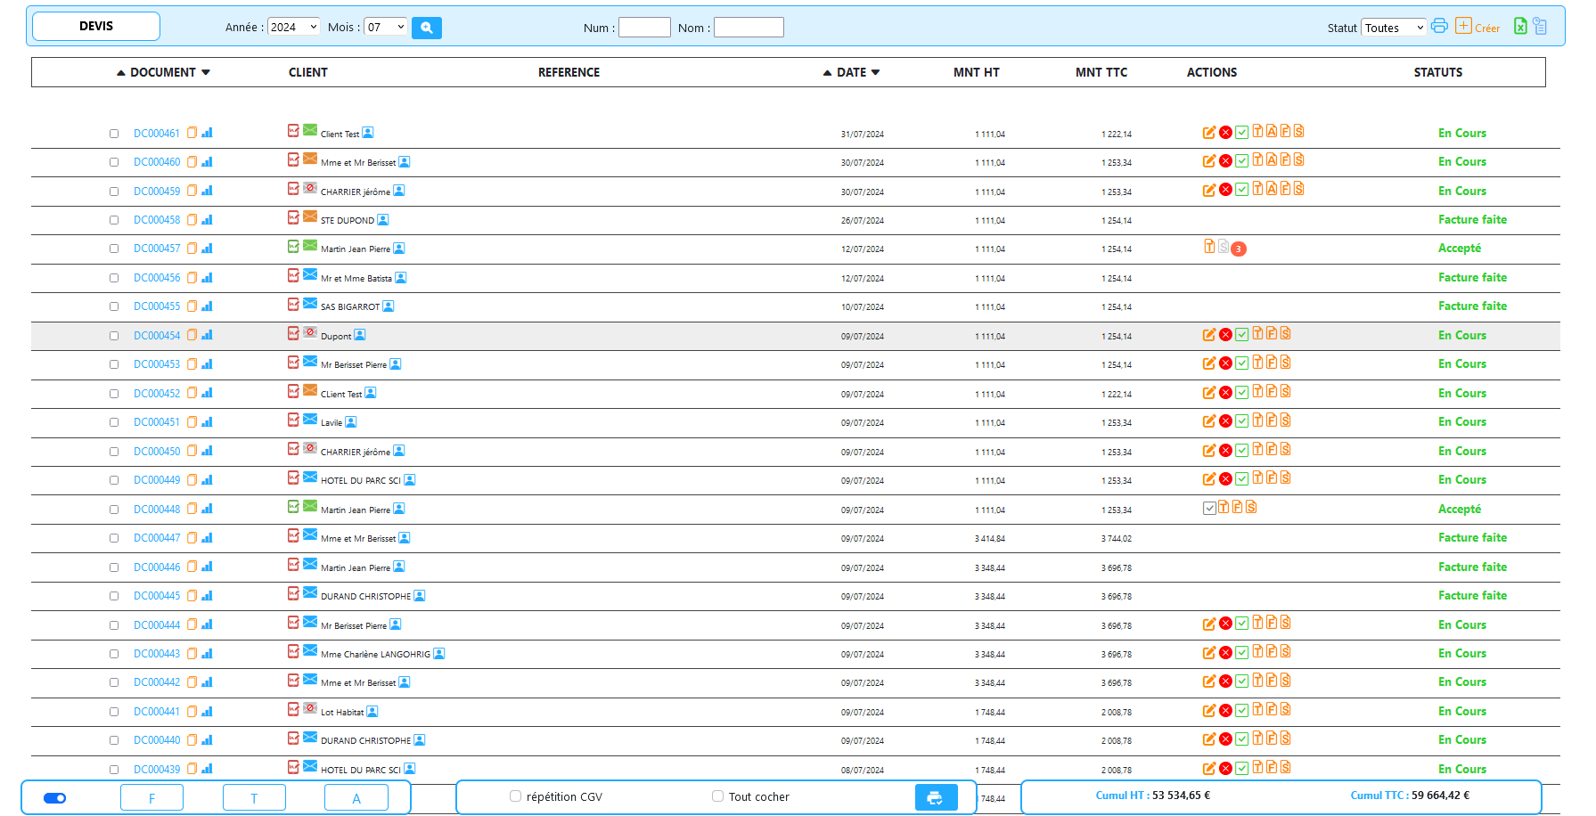Open quote link DC000449

click(157, 480)
